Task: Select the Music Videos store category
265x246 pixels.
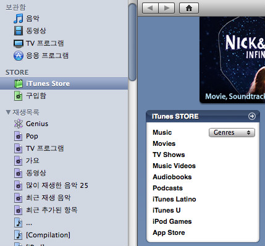Action: (174, 166)
